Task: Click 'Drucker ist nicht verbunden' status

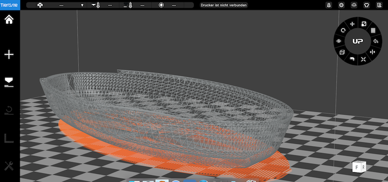Action: (x=224, y=5)
